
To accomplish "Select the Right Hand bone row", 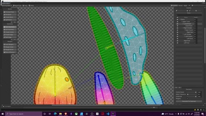I will pos(189,32).
